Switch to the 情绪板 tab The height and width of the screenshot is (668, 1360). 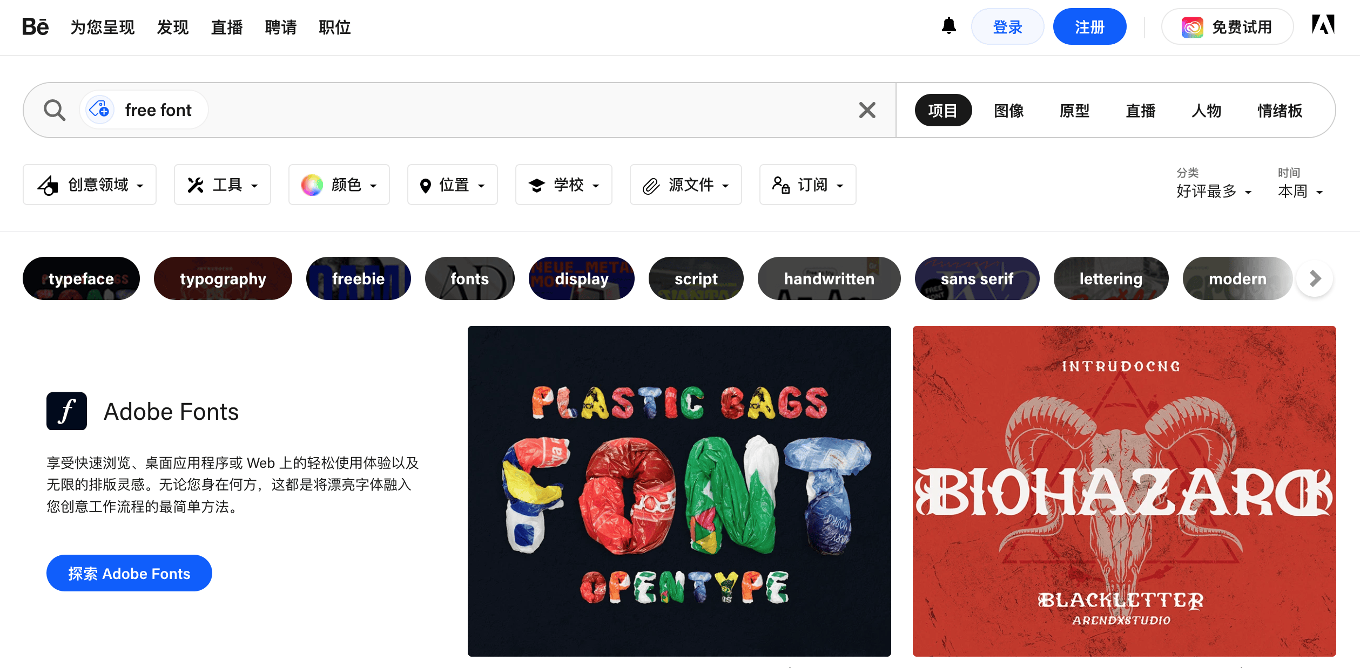coord(1280,111)
